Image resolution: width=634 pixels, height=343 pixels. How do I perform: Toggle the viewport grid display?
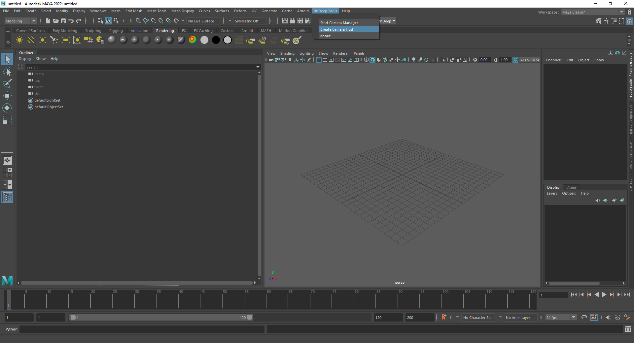tap(318, 60)
